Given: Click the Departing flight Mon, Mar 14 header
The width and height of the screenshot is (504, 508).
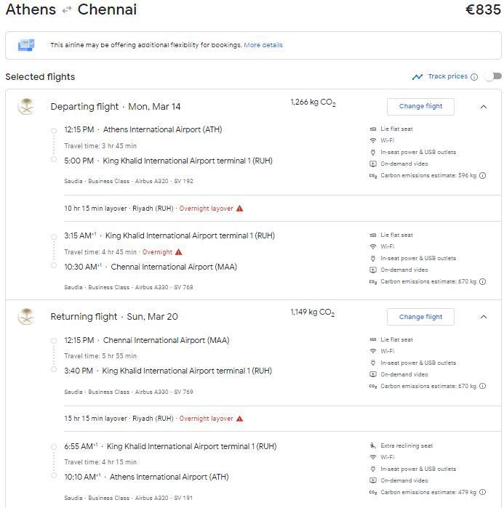Looking at the screenshot, I should point(116,107).
